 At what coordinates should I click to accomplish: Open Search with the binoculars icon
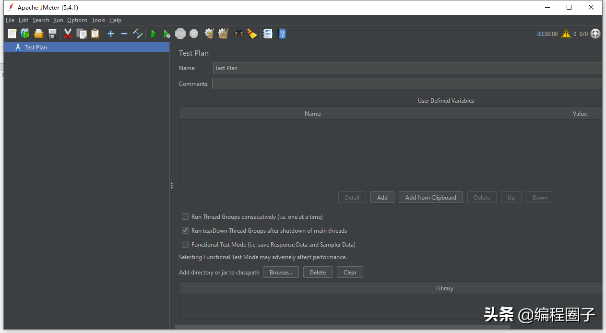tap(238, 34)
